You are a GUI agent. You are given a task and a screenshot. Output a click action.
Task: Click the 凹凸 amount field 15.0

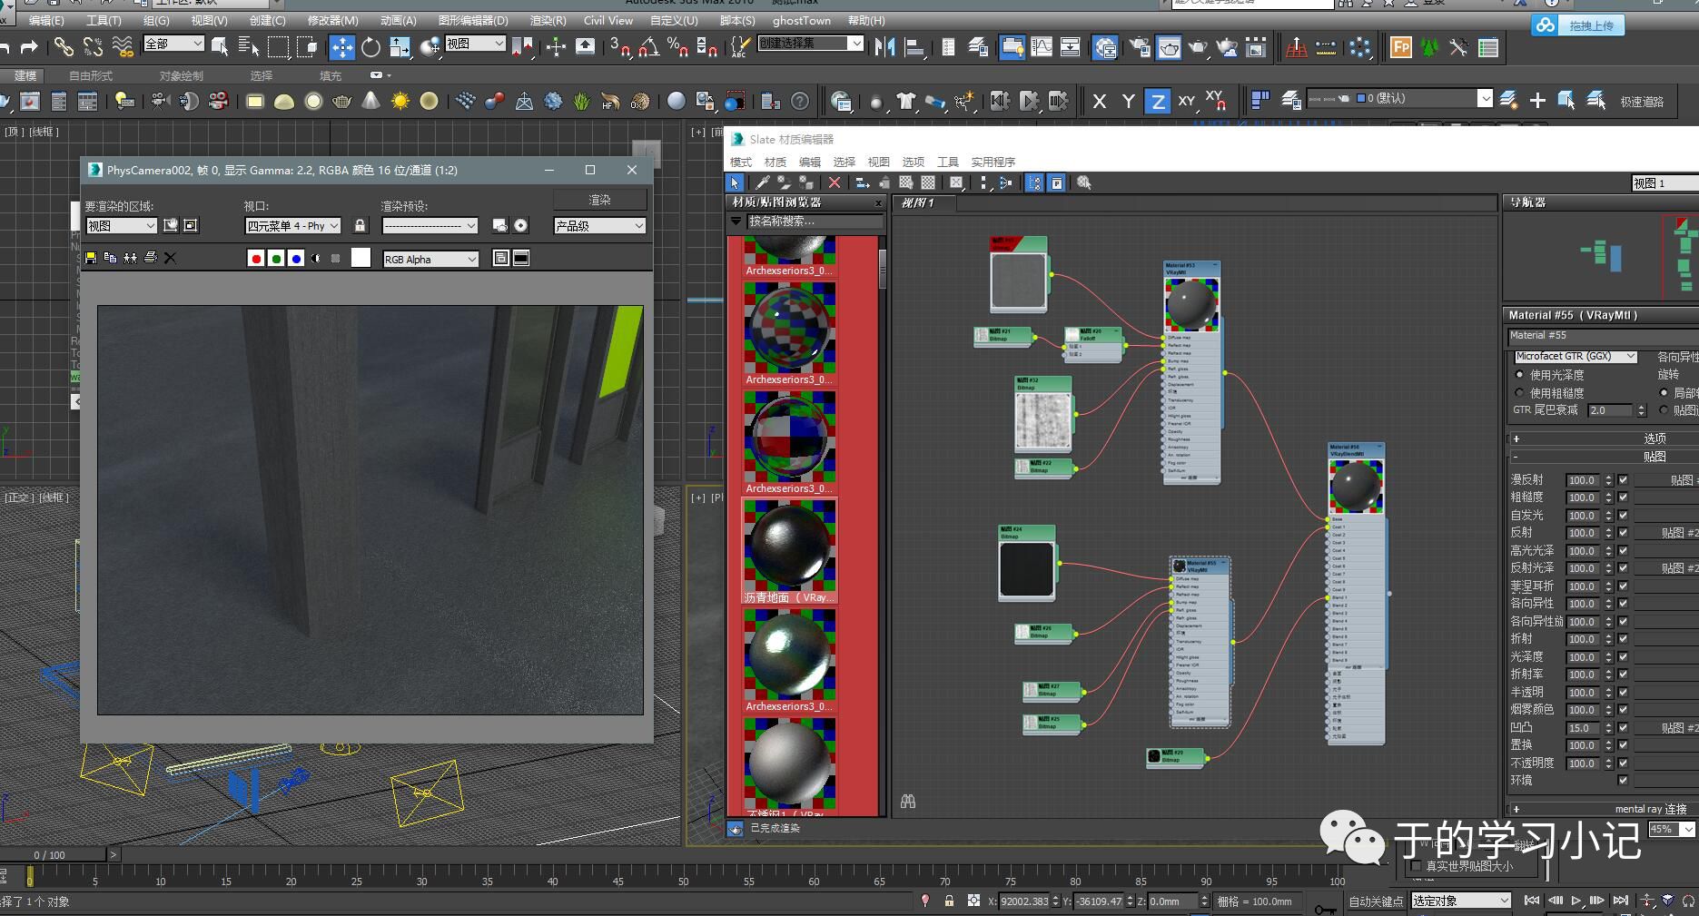point(1583,727)
